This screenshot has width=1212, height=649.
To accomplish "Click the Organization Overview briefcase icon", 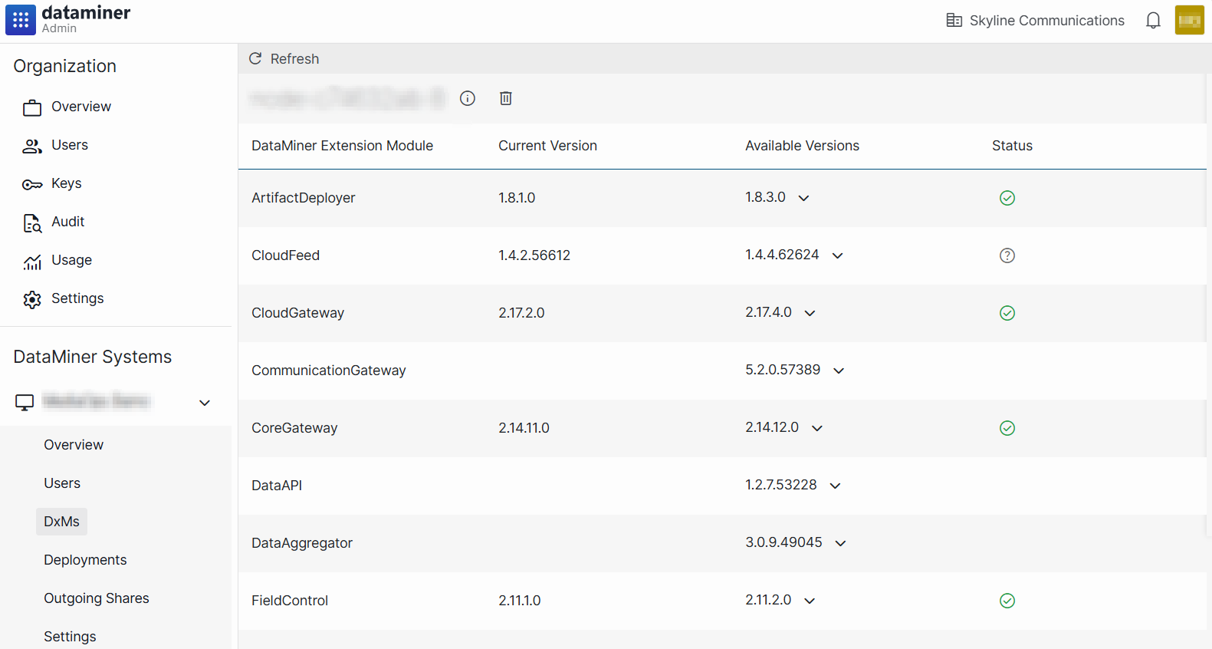I will click(32, 107).
